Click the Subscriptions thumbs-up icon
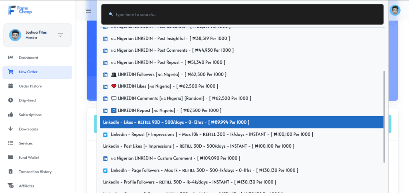Screen dimensions: 409x193 11,115
